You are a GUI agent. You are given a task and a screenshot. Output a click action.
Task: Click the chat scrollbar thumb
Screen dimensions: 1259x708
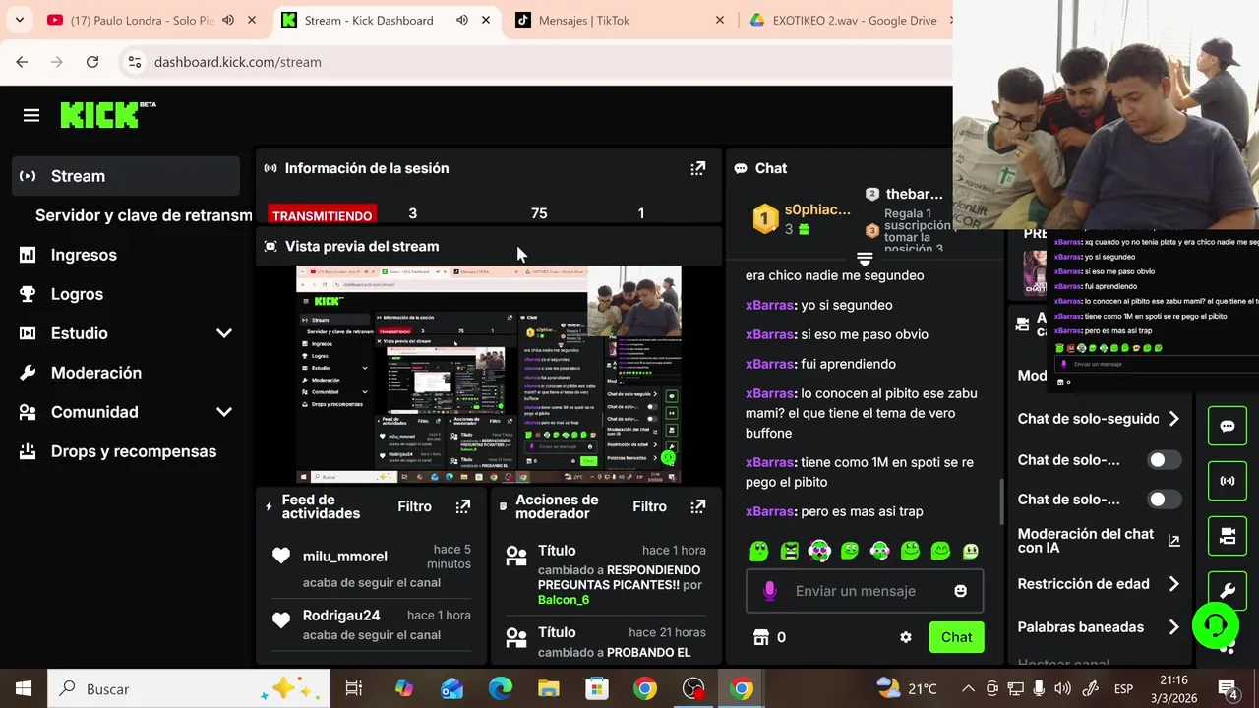(1001, 501)
